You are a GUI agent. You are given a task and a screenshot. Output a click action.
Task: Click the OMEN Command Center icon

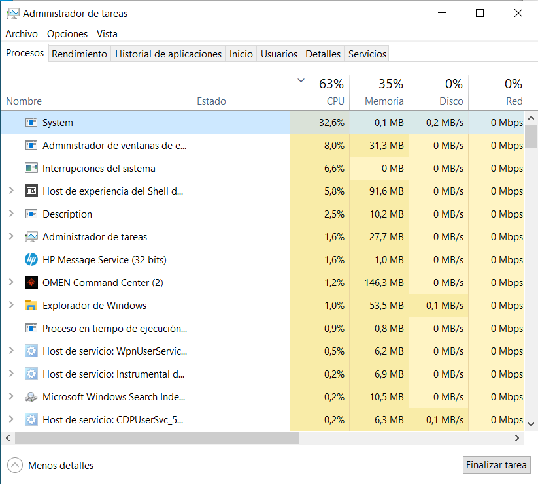tap(31, 282)
